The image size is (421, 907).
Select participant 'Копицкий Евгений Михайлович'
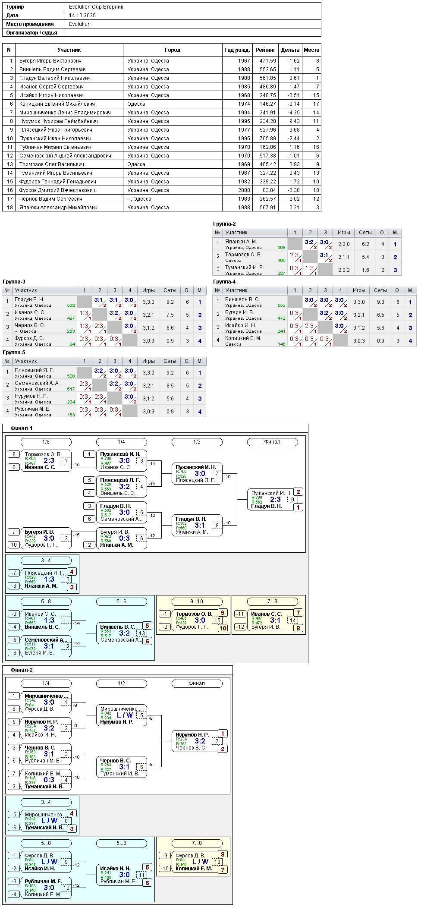57,104
